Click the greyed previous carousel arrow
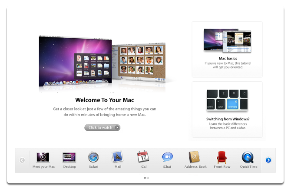Screen dimensions: 291x189 [22, 160]
